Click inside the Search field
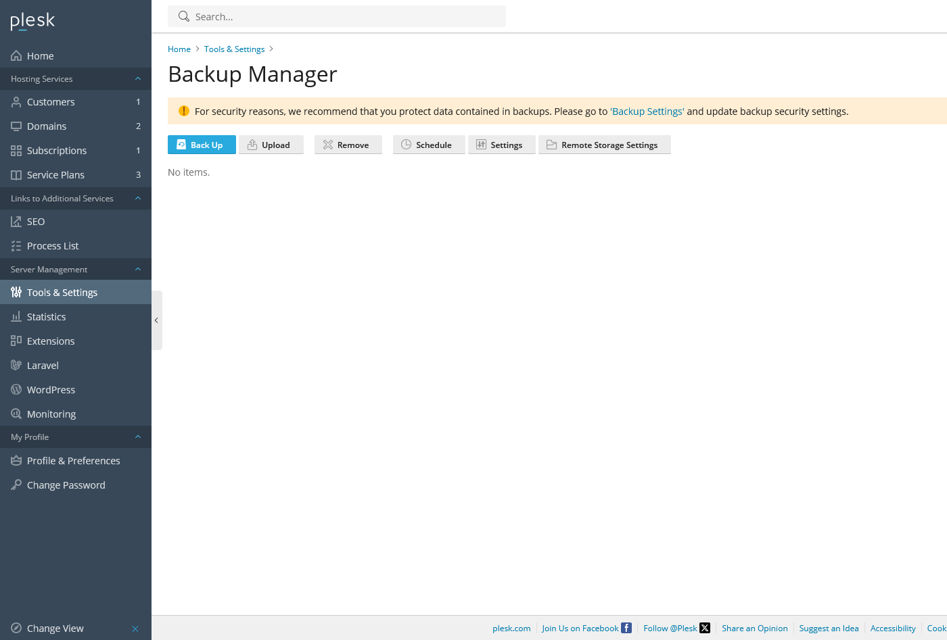Viewport: 947px width, 640px height. [x=336, y=16]
